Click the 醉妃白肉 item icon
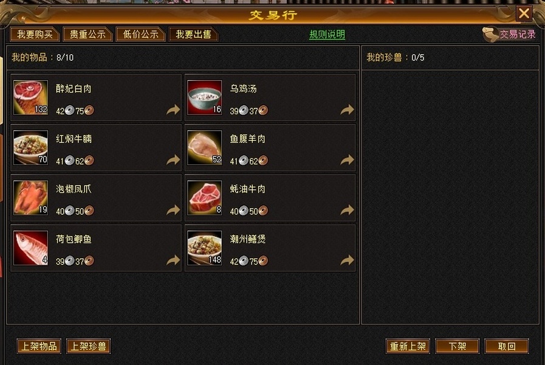The image size is (545, 365). pos(30,98)
